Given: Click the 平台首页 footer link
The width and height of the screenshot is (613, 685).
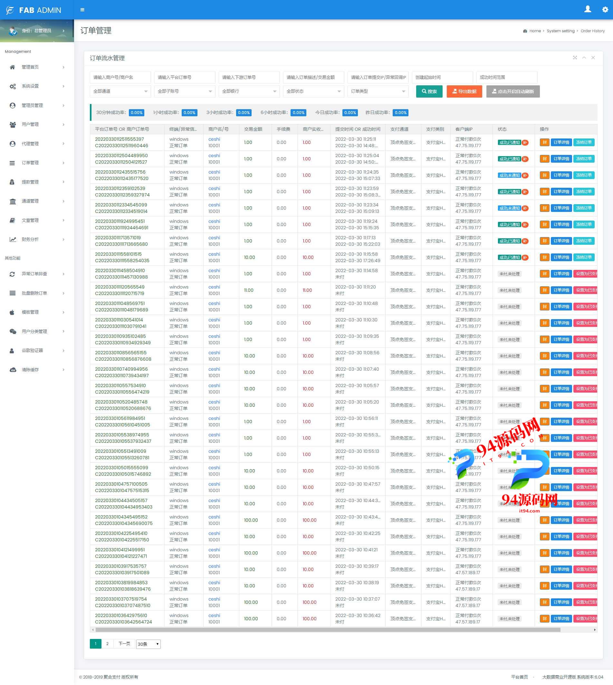Looking at the screenshot, I should click(x=519, y=677).
